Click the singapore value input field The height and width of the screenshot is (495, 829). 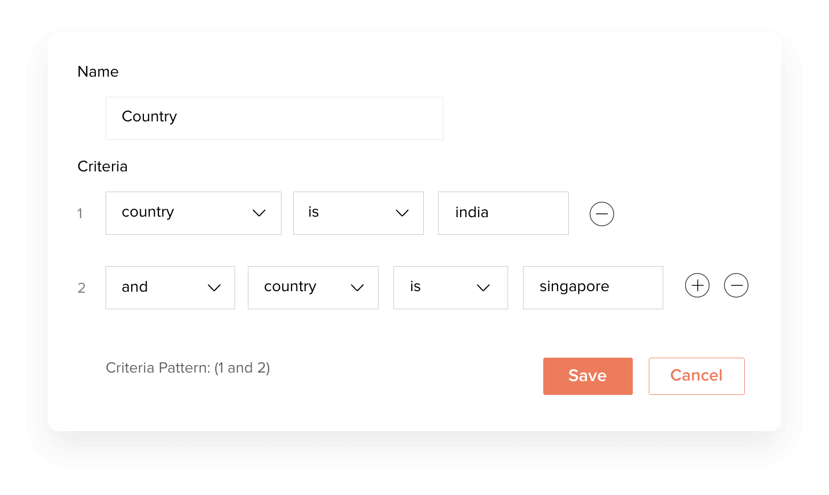tap(593, 287)
